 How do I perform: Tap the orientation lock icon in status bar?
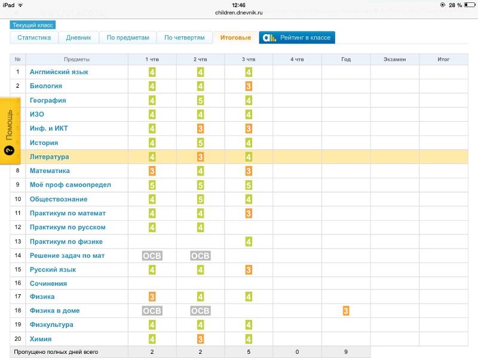click(x=443, y=5)
